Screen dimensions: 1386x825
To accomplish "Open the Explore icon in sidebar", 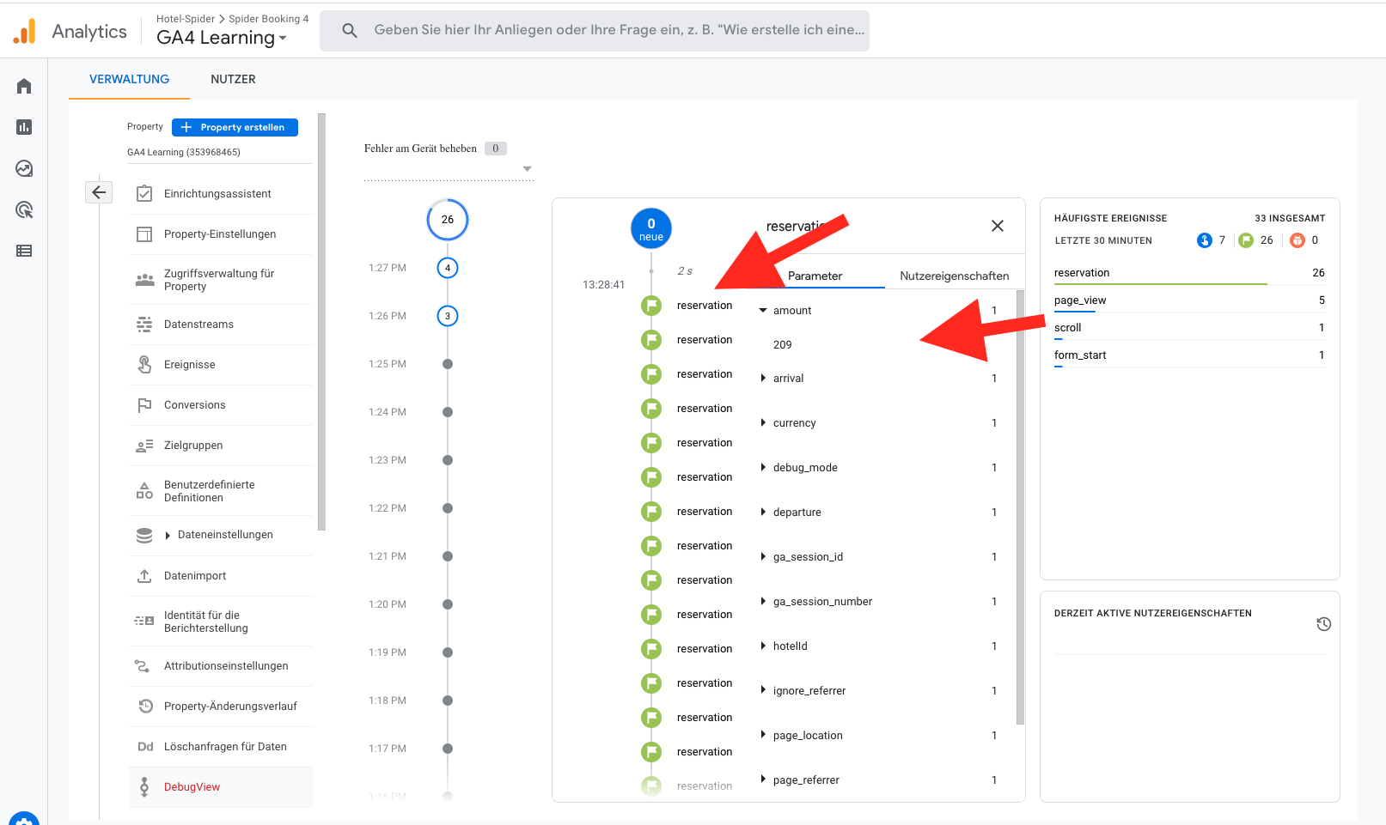I will 24,168.
